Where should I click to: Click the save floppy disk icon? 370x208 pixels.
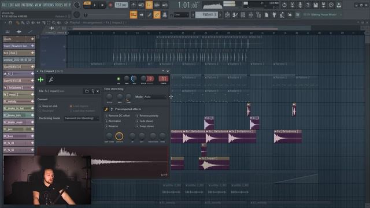click(x=316, y=5)
